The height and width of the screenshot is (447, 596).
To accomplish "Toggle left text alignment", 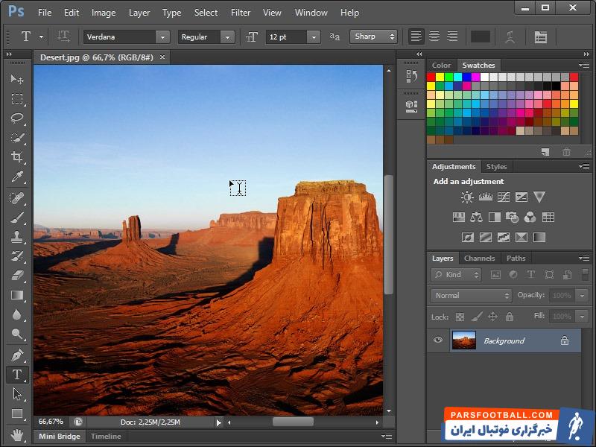I will click(416, 37).
